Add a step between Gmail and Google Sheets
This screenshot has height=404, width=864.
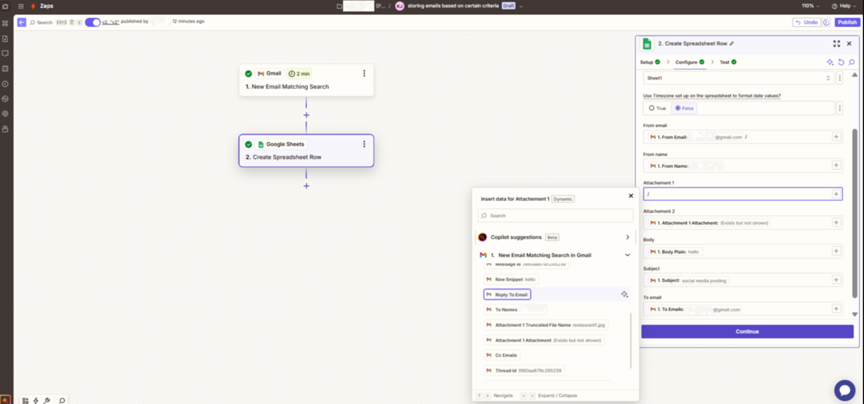coord(306,115)
